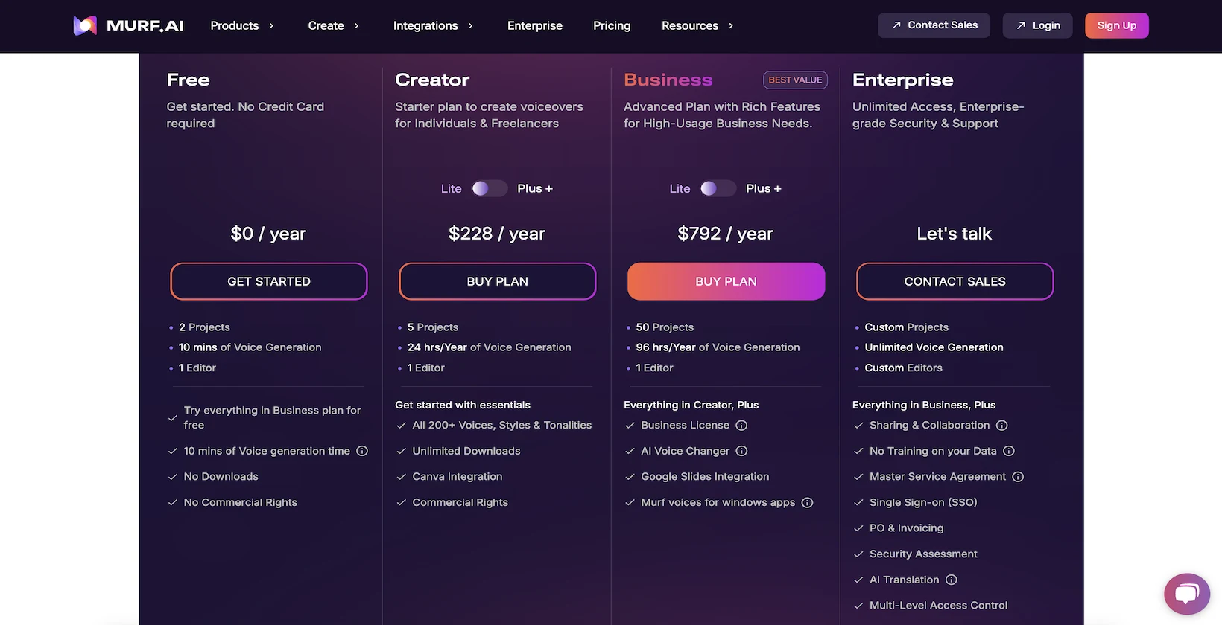Toggle Creator plan Lite/Plus switch
Viewport: 1222px width, 625px height.
click(490, 189)
